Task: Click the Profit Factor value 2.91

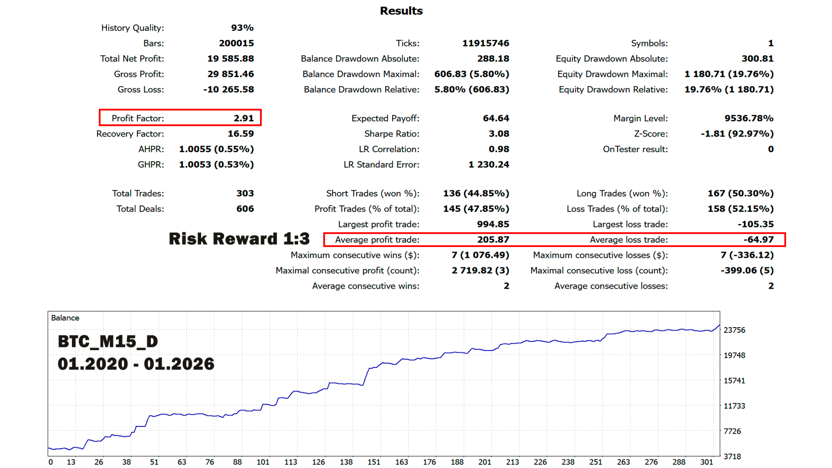Action: [x=244, y=118]
